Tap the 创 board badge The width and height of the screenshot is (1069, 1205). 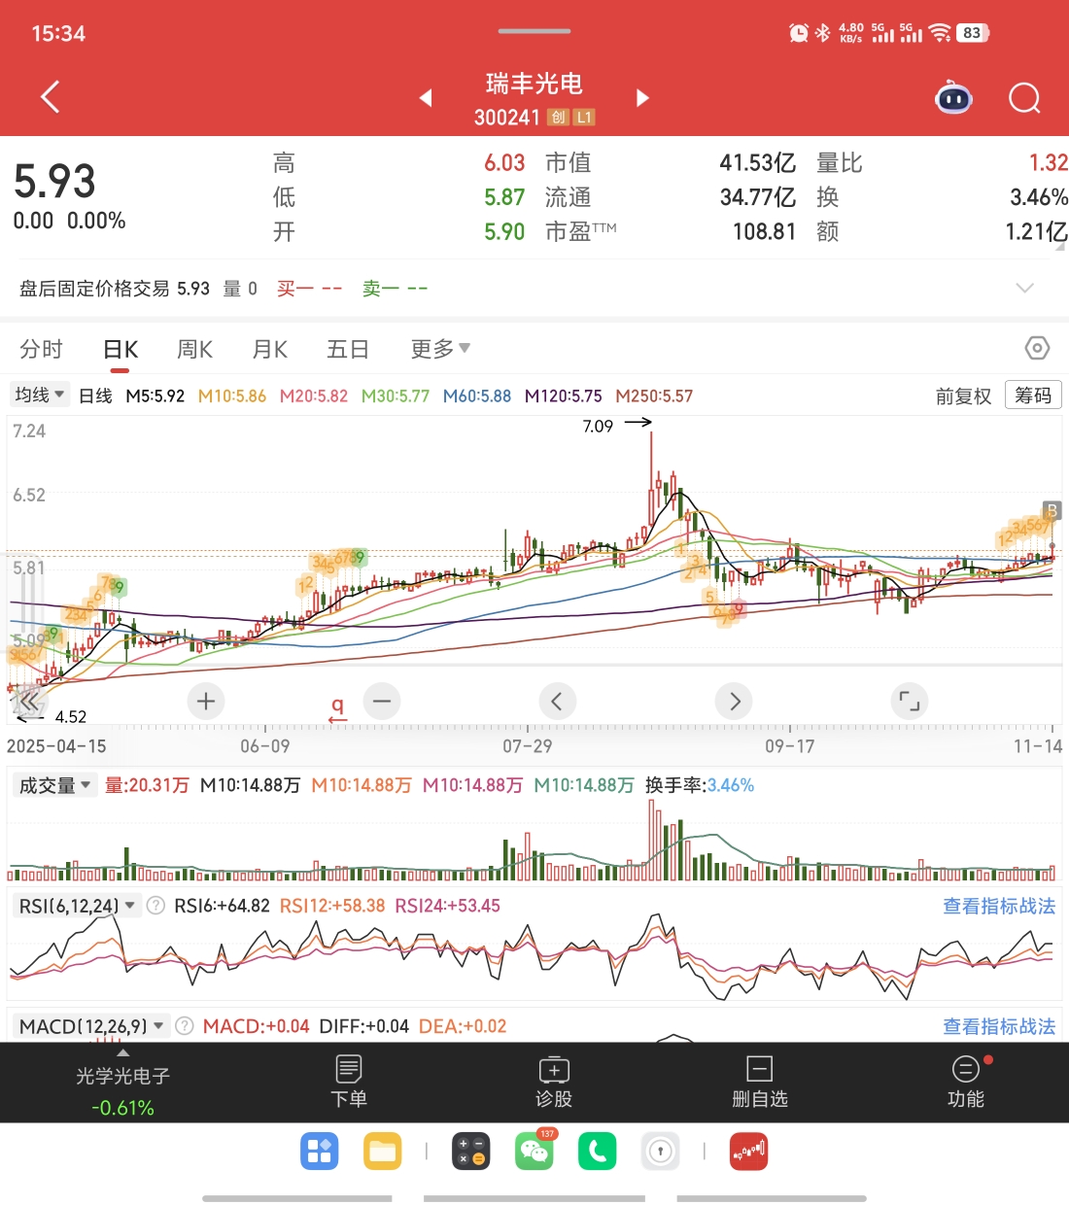point(558,118)
